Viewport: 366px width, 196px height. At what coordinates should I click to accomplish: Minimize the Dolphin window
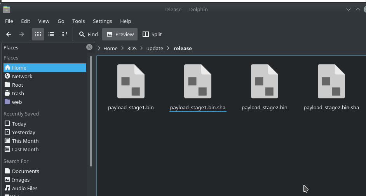[x=349, y=9]
